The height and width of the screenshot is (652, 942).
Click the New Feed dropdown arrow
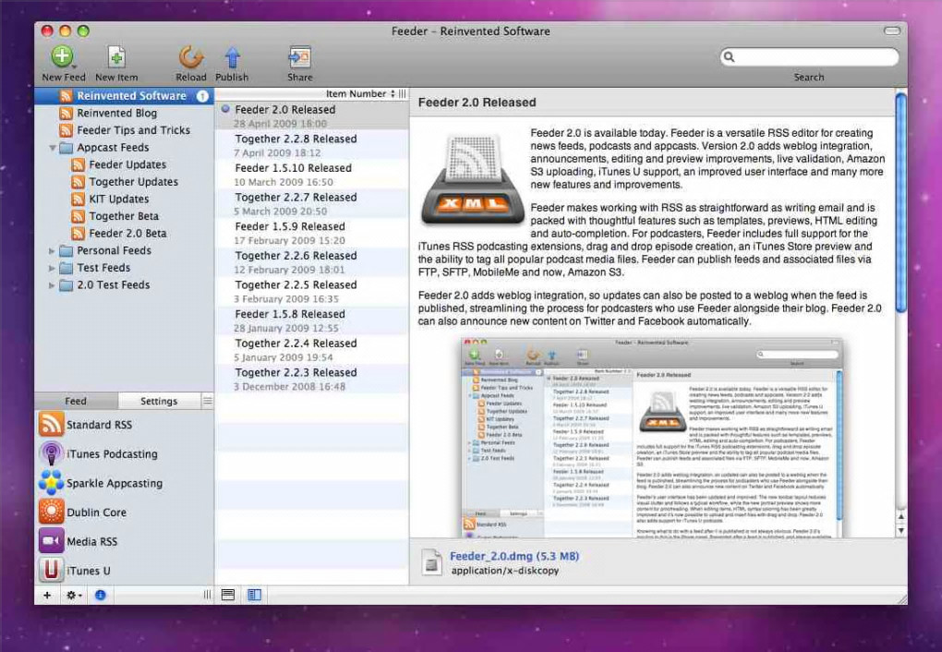click(x=75, y=66)
